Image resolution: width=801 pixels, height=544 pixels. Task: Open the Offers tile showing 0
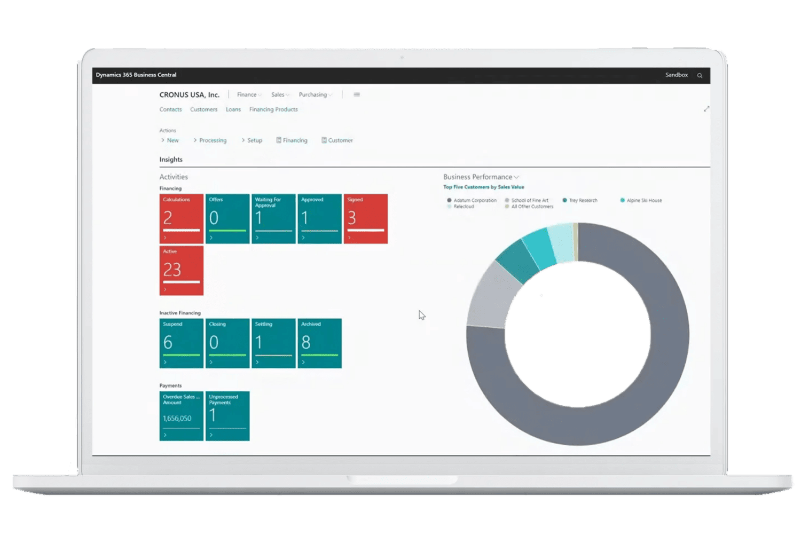pos(227,219)
